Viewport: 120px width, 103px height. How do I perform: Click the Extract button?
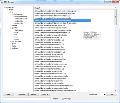(33, 94)
